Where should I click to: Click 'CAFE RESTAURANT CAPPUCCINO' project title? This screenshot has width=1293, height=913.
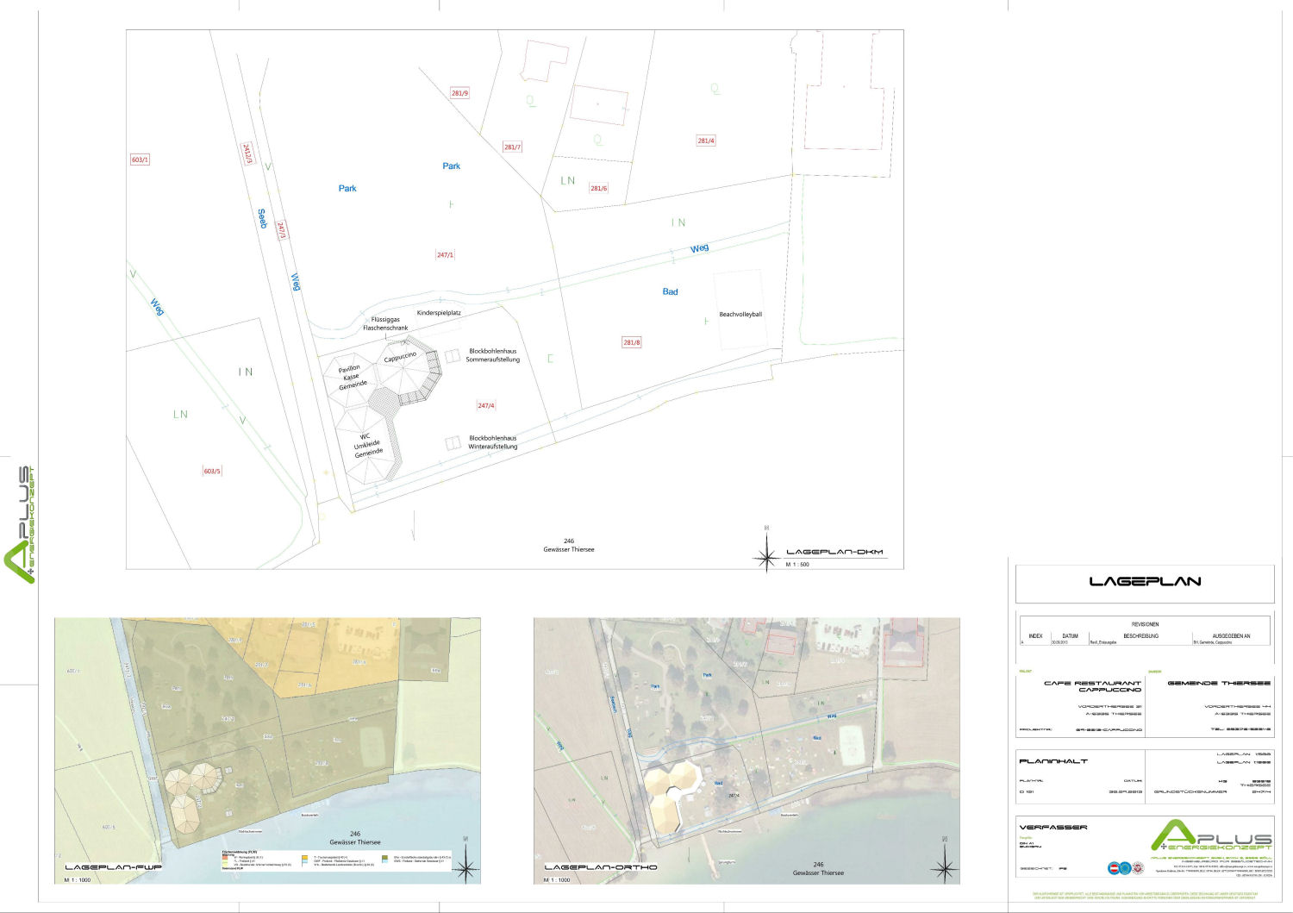coord(1093,686)
